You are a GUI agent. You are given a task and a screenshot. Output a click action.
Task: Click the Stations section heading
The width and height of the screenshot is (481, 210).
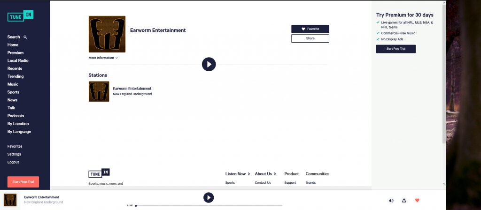(98, 75)
